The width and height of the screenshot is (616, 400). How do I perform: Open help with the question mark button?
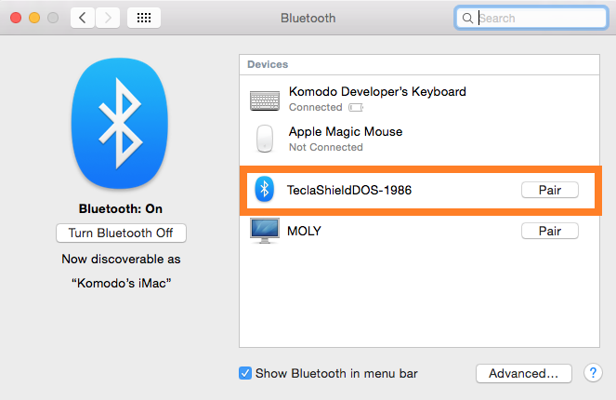click(x=593, y=373)
